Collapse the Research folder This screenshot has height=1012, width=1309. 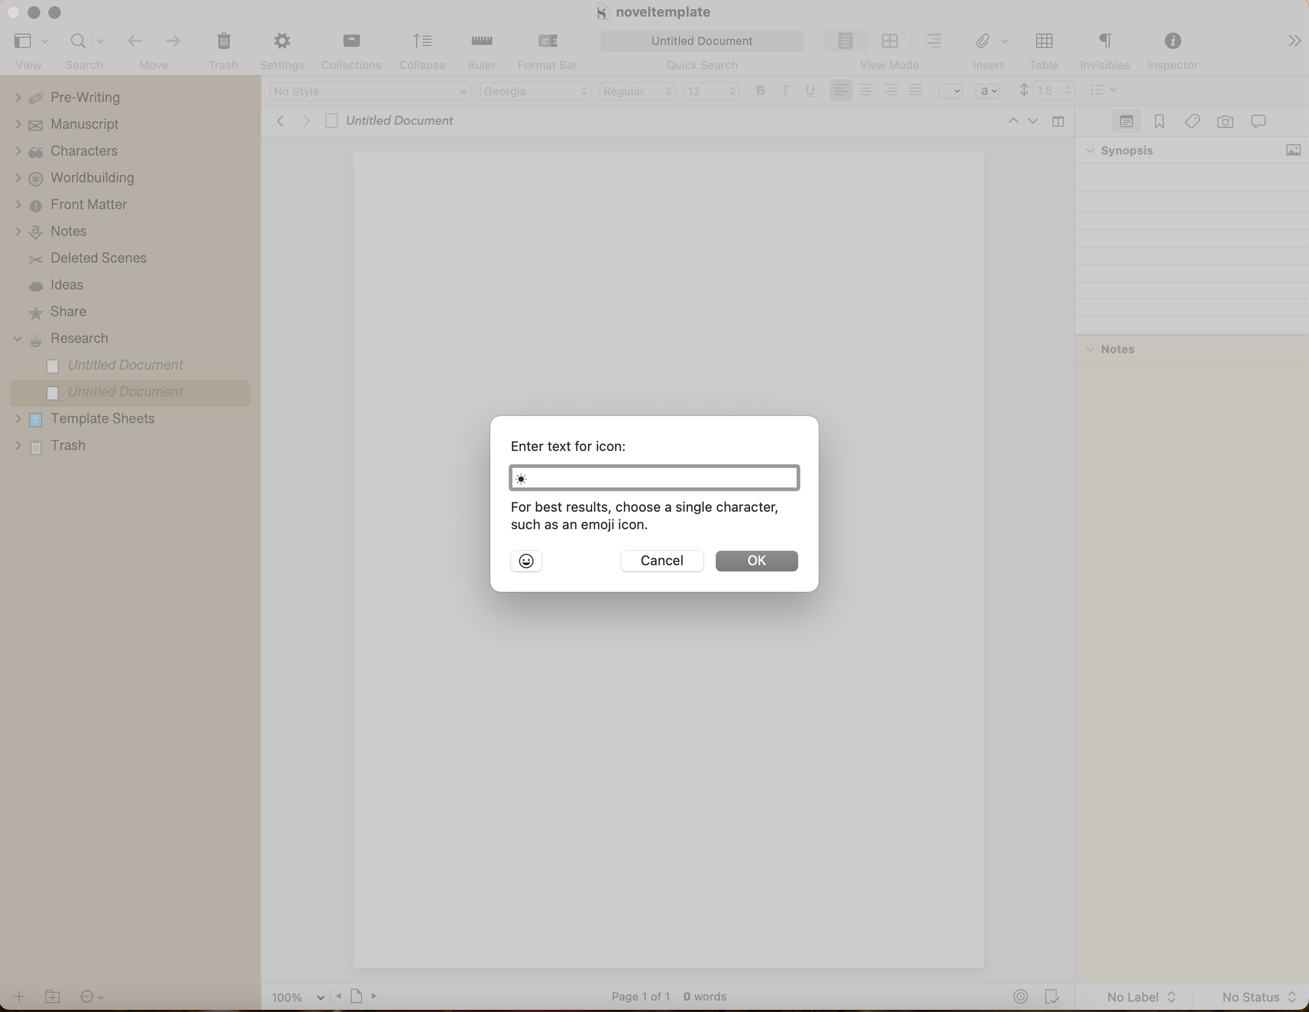tap(17, 339)
